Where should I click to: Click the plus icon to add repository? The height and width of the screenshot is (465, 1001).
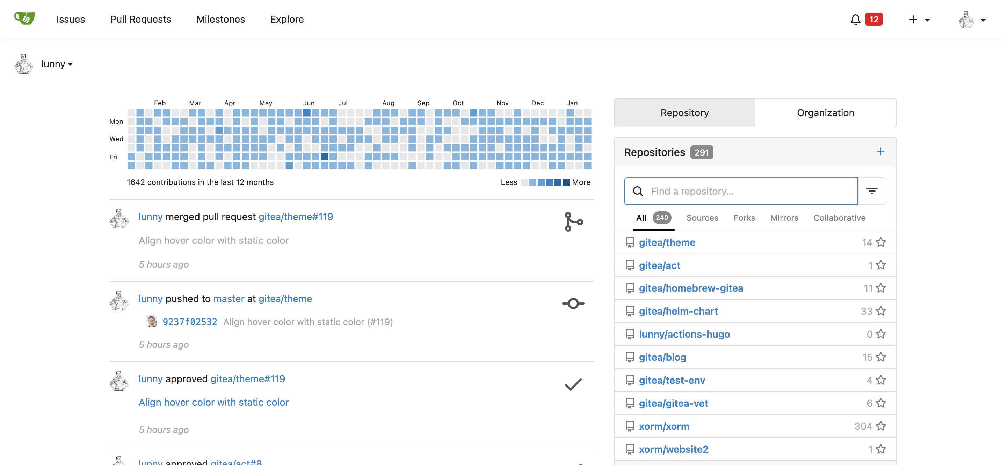pyautogui.click(x=880, y=152)
